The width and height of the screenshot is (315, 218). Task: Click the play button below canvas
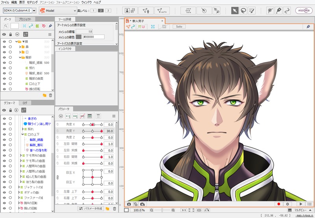pyautogui.click(x=301, y=204)
